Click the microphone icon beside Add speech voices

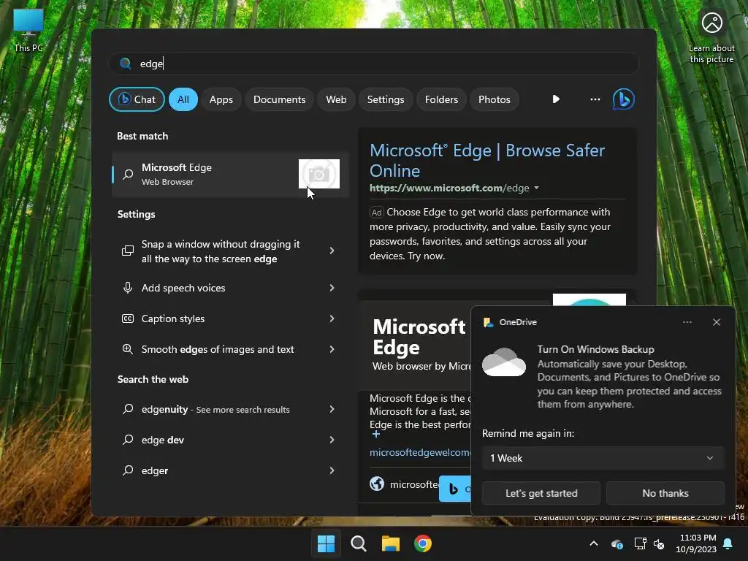click(x=128, y=288)
